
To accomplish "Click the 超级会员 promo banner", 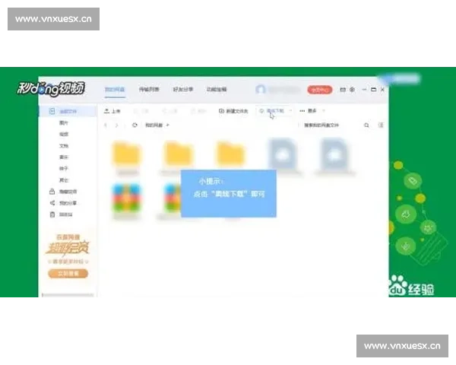I will pyautogui.click(x=68, y=248).
